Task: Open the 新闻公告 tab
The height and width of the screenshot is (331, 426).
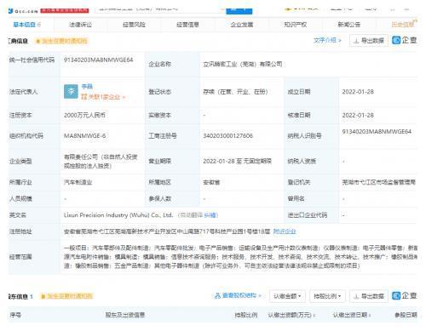Action: coord(349,25)
